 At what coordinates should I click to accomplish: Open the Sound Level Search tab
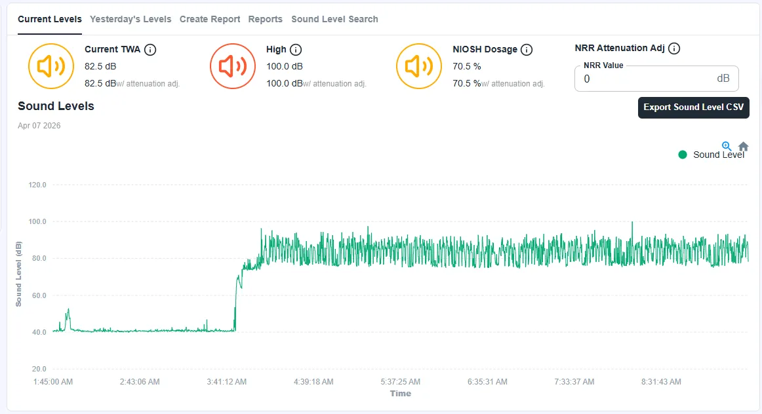[x=334, y=19]
